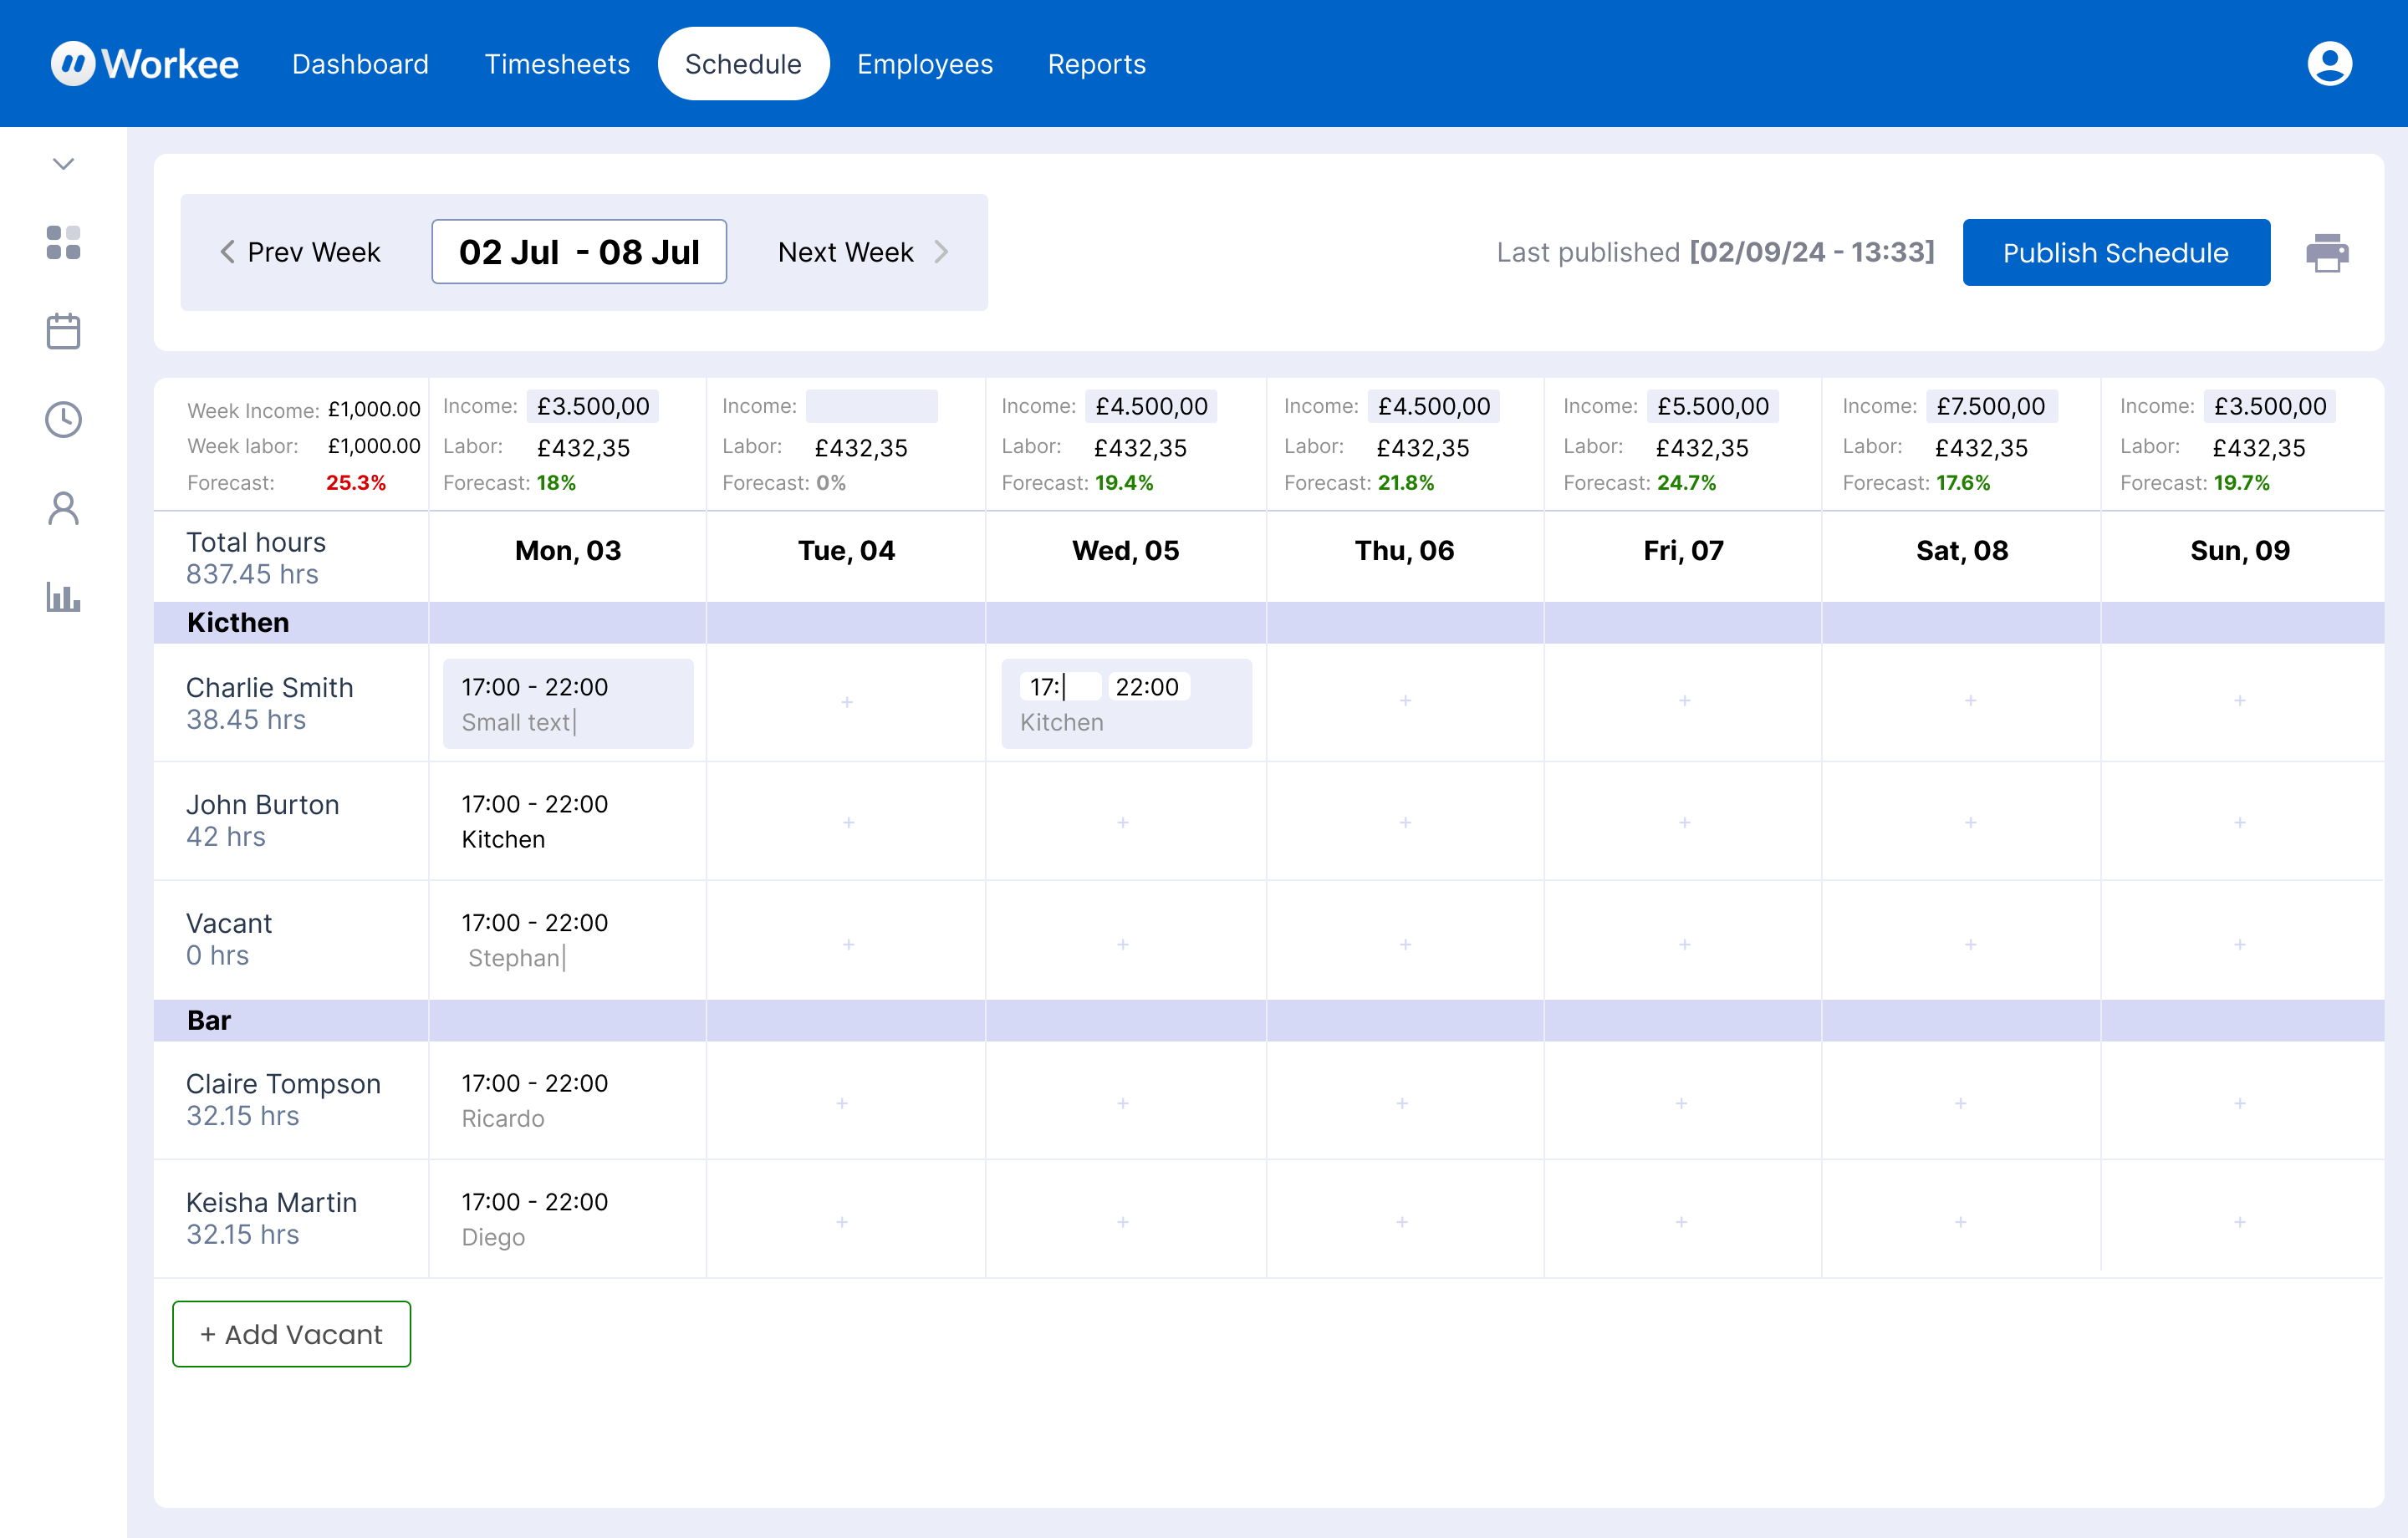Go to Next Week

pos(862,252)
